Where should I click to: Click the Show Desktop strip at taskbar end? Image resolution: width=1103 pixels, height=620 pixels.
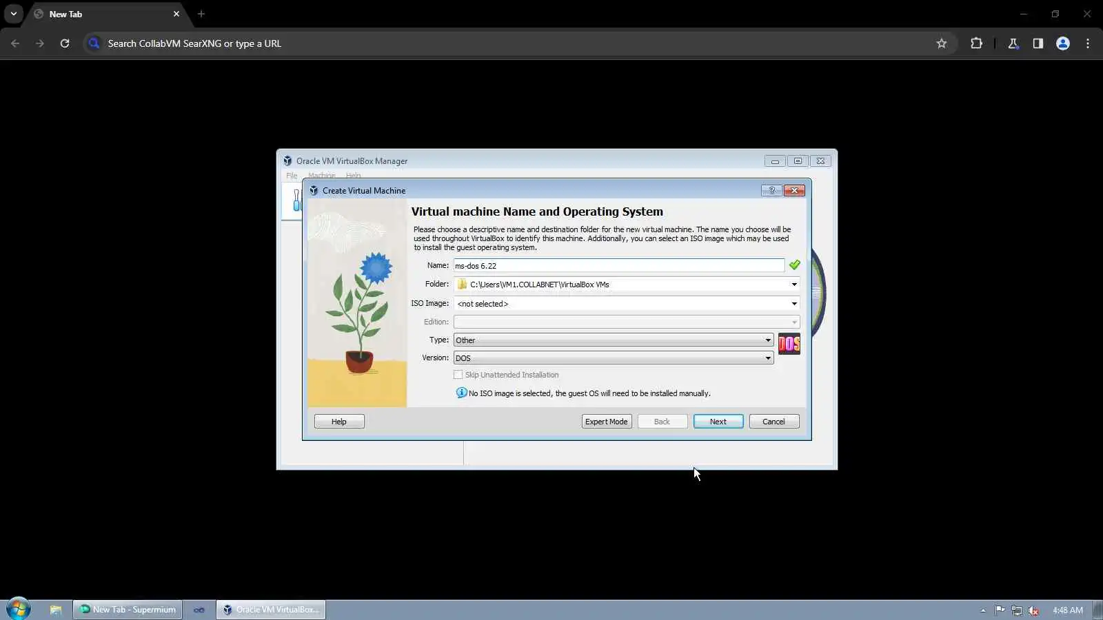click(1097, 610)
